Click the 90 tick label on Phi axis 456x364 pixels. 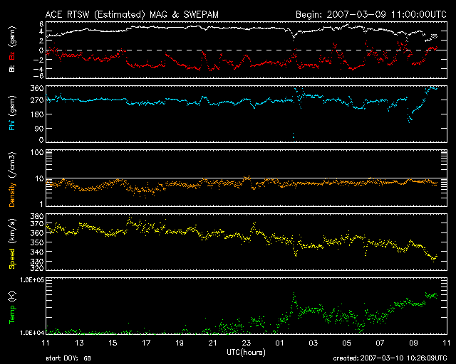click(x=39, y=128)
